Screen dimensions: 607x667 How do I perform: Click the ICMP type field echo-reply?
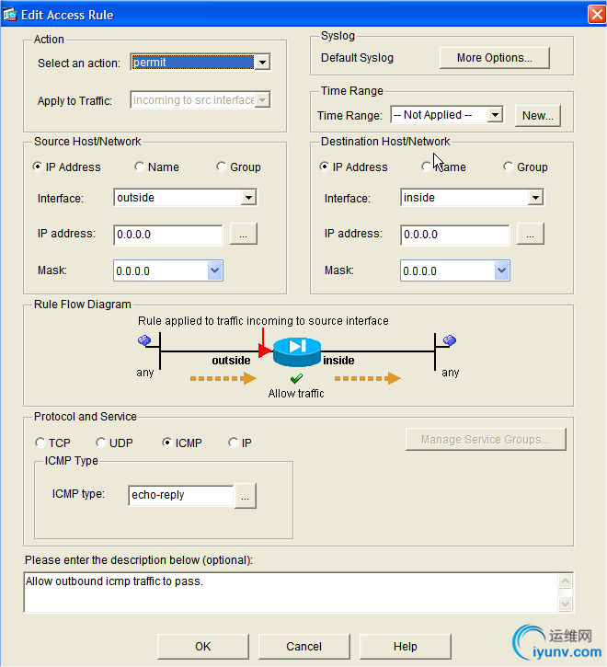point(181,495)
